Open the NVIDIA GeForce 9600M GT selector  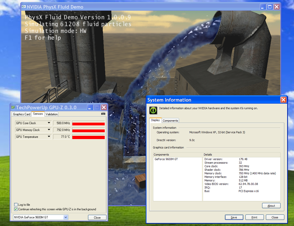tap(40, 217)
